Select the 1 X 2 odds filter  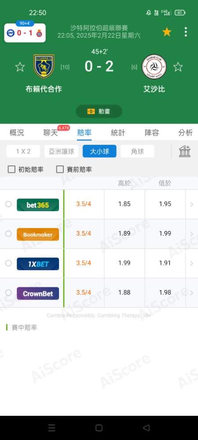(23, 151)
